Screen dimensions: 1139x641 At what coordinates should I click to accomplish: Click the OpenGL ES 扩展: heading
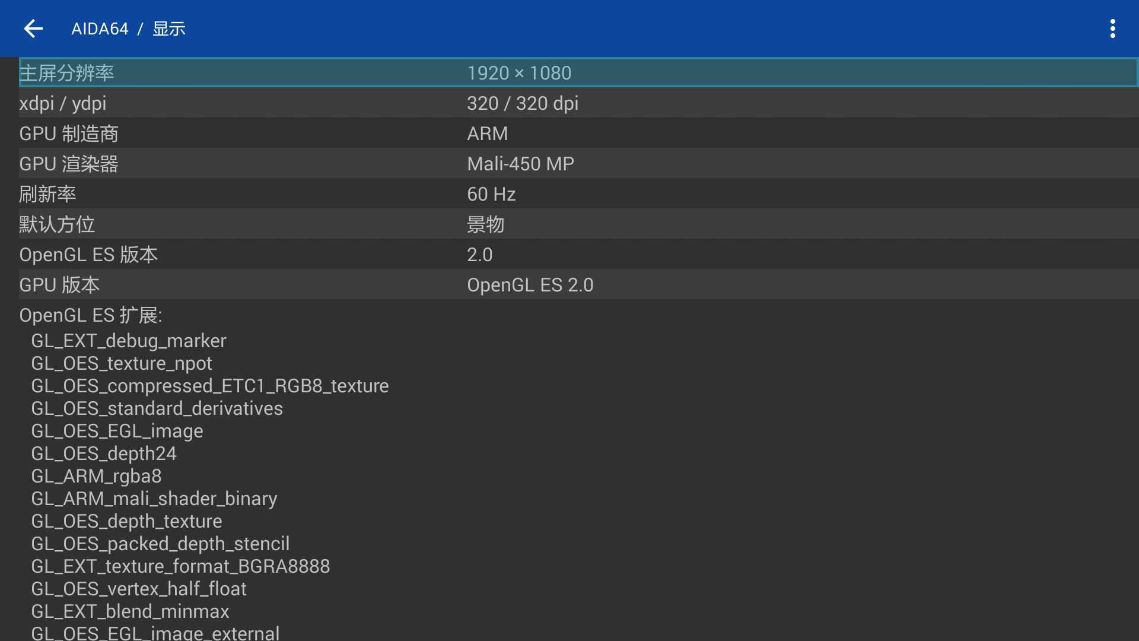click(91, 315)
